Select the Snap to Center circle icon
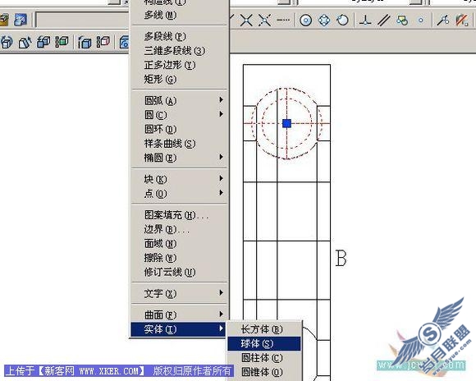This screenshot has height=381, width=476. click(305, 21)
